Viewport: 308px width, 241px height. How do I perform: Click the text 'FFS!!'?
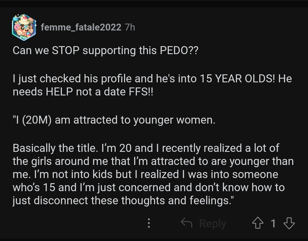pyautogui.click(x=141, y=92)
